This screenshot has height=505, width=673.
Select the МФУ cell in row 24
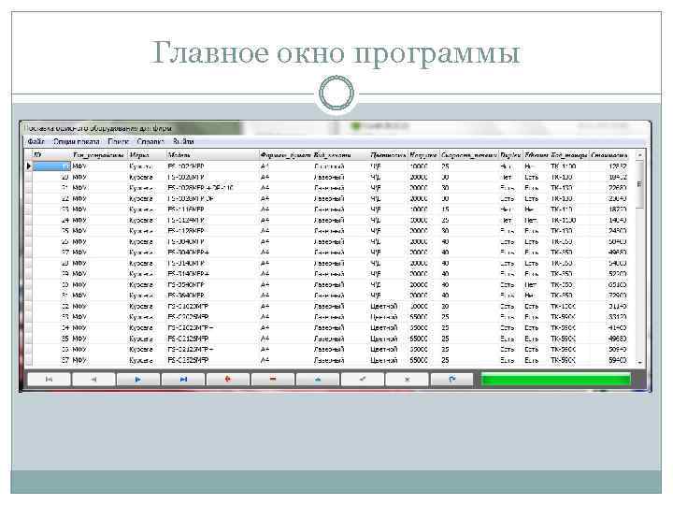pos(99,220)
